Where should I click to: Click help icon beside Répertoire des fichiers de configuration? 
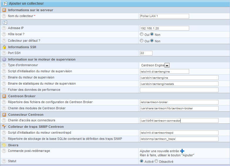point(4,102)
